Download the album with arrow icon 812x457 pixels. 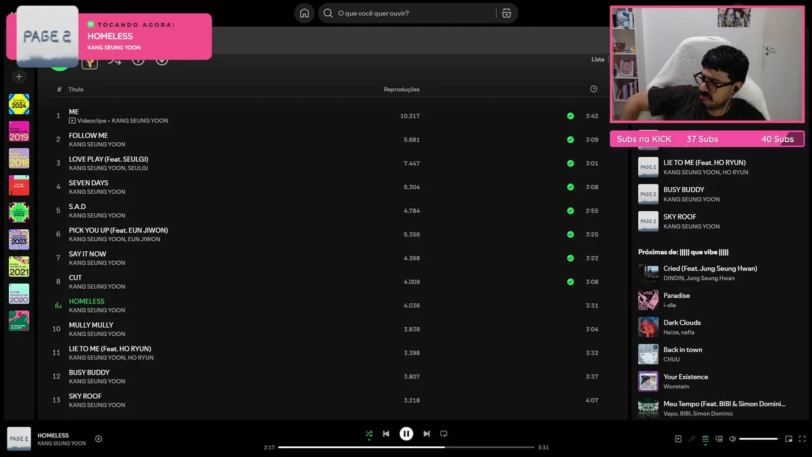click(162, 60)
